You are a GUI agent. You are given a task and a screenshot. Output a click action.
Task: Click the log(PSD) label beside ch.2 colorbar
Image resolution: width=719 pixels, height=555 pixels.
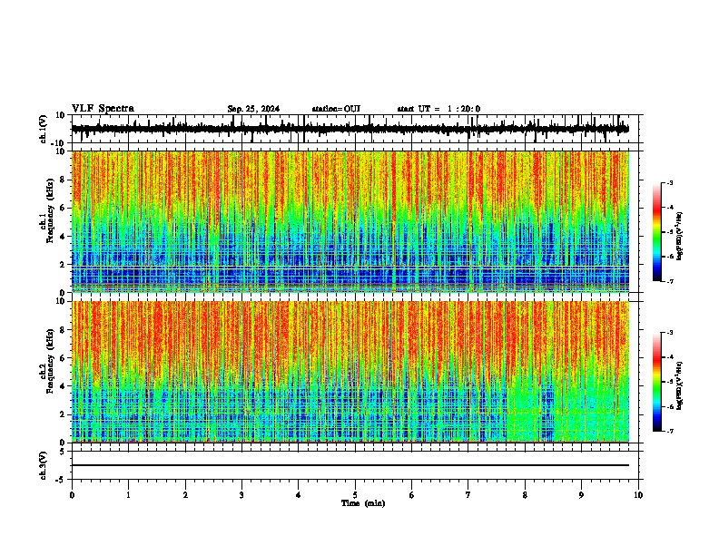[x=679, y=385]
